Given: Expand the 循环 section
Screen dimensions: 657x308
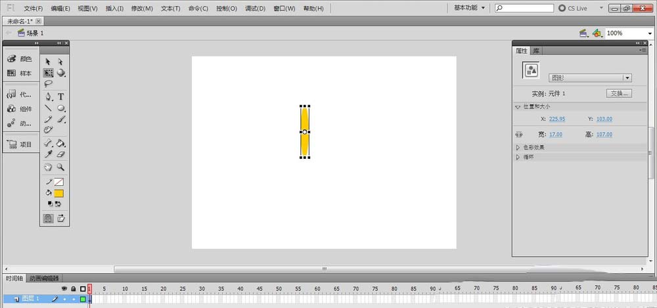Looking at the screenshot, I should tap(518, 157).
